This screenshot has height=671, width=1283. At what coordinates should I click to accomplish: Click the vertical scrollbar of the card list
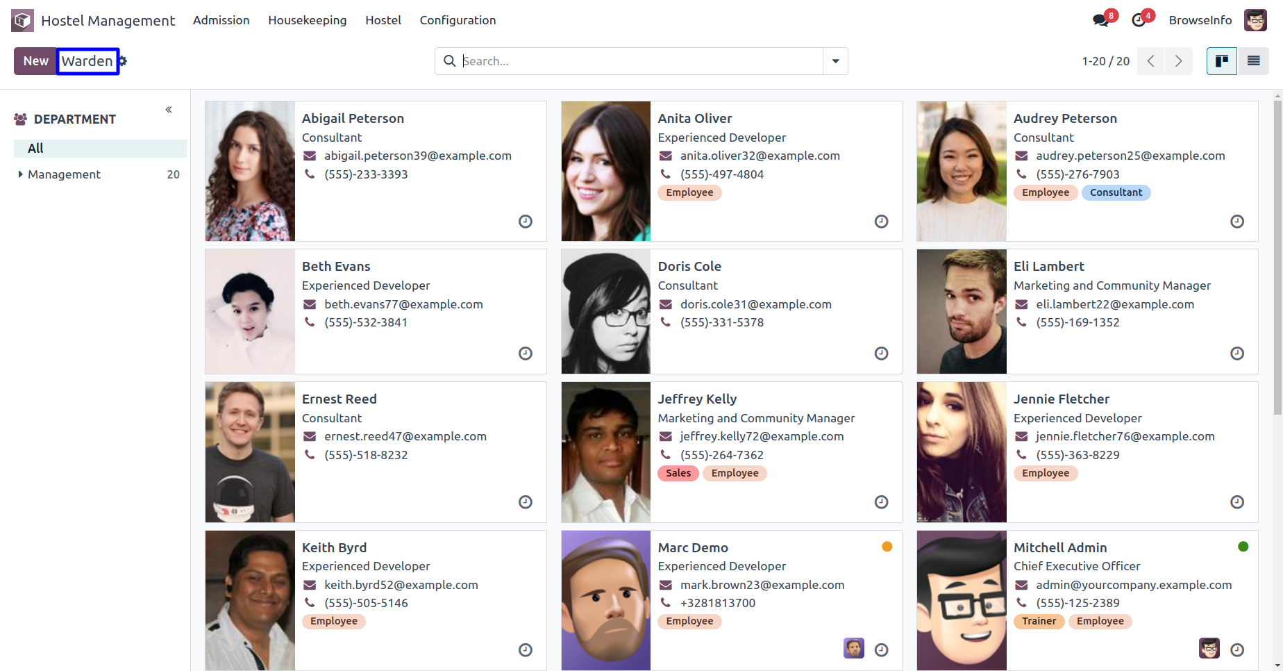click(x=1277, y=257)
